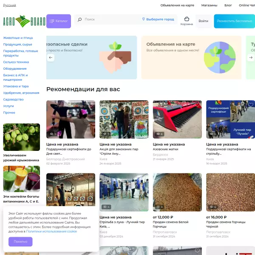Open the Каталог dropdown button
This screenshot has width=255, height=255.
(59, 21)
